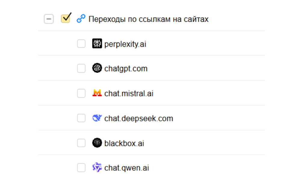Tick the chatgpt.com checkbox
This screenshot has width=289, height=196.
(x=81, y=68)
